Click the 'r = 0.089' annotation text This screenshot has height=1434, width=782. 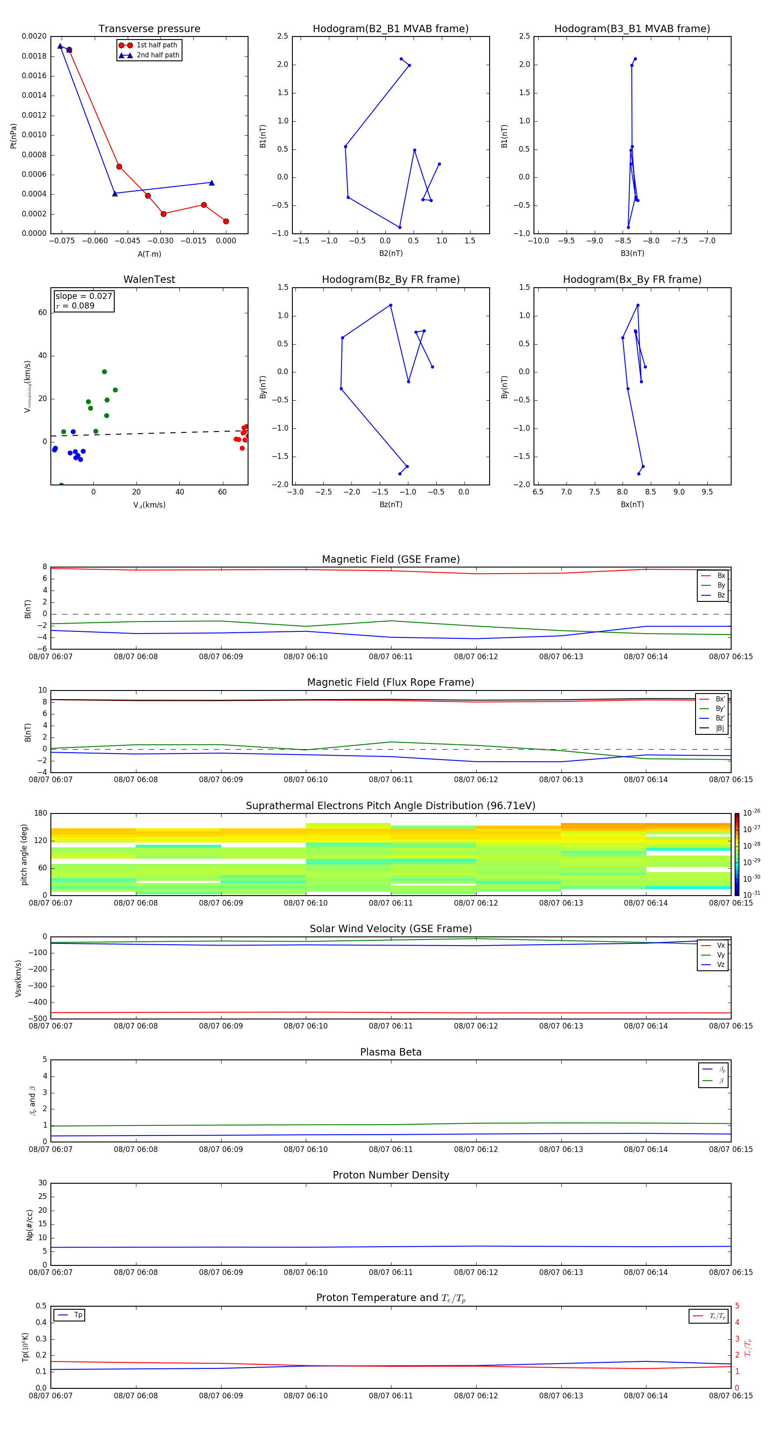75,305
